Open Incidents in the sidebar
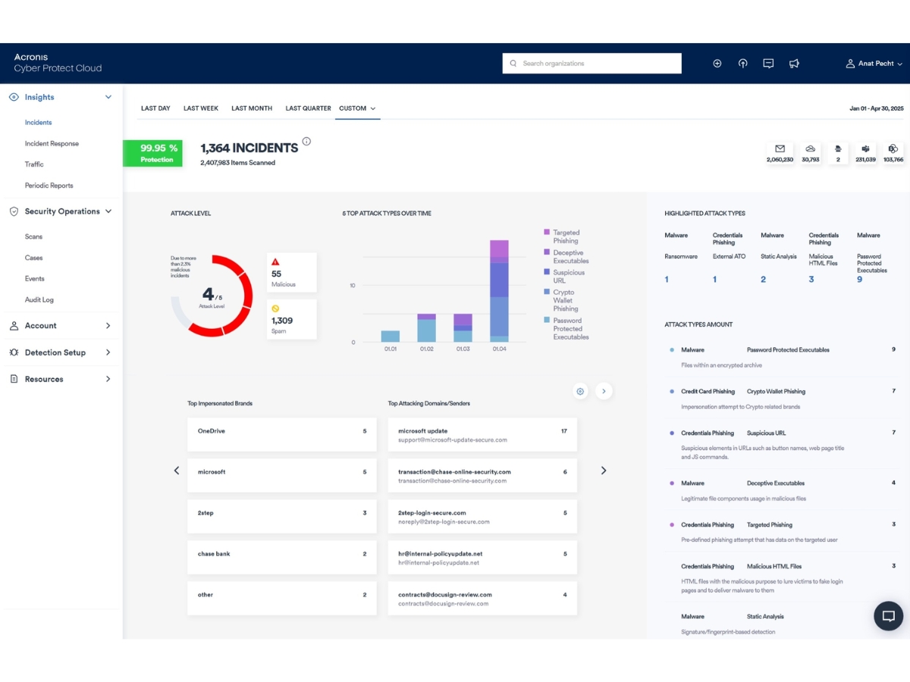This screenshot has height=682, width=910. [38, 122]
